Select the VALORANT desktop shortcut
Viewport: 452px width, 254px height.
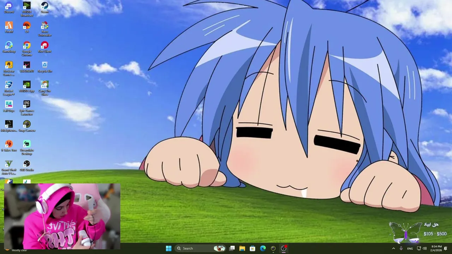pyautogui.click(x=27, y=67)
